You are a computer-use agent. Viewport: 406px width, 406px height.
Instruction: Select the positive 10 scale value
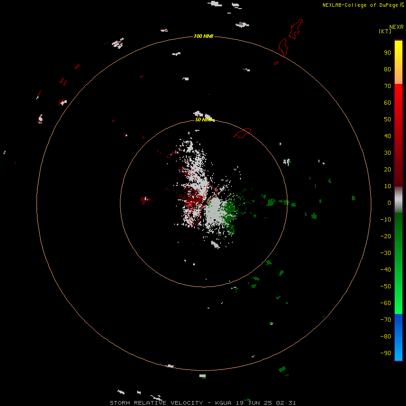click(x=388, y=186)
